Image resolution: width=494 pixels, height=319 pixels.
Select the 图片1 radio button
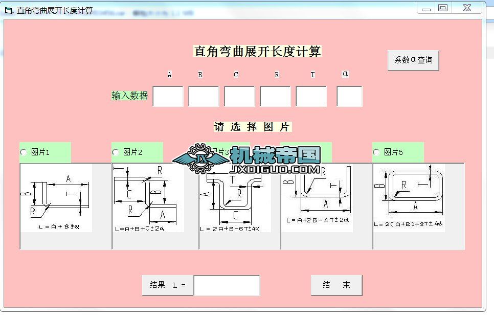pyautogui.click(x=24, y=152)
